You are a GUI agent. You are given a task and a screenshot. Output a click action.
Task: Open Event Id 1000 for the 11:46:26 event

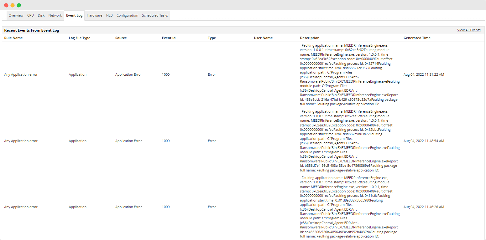tap(165, 207)
